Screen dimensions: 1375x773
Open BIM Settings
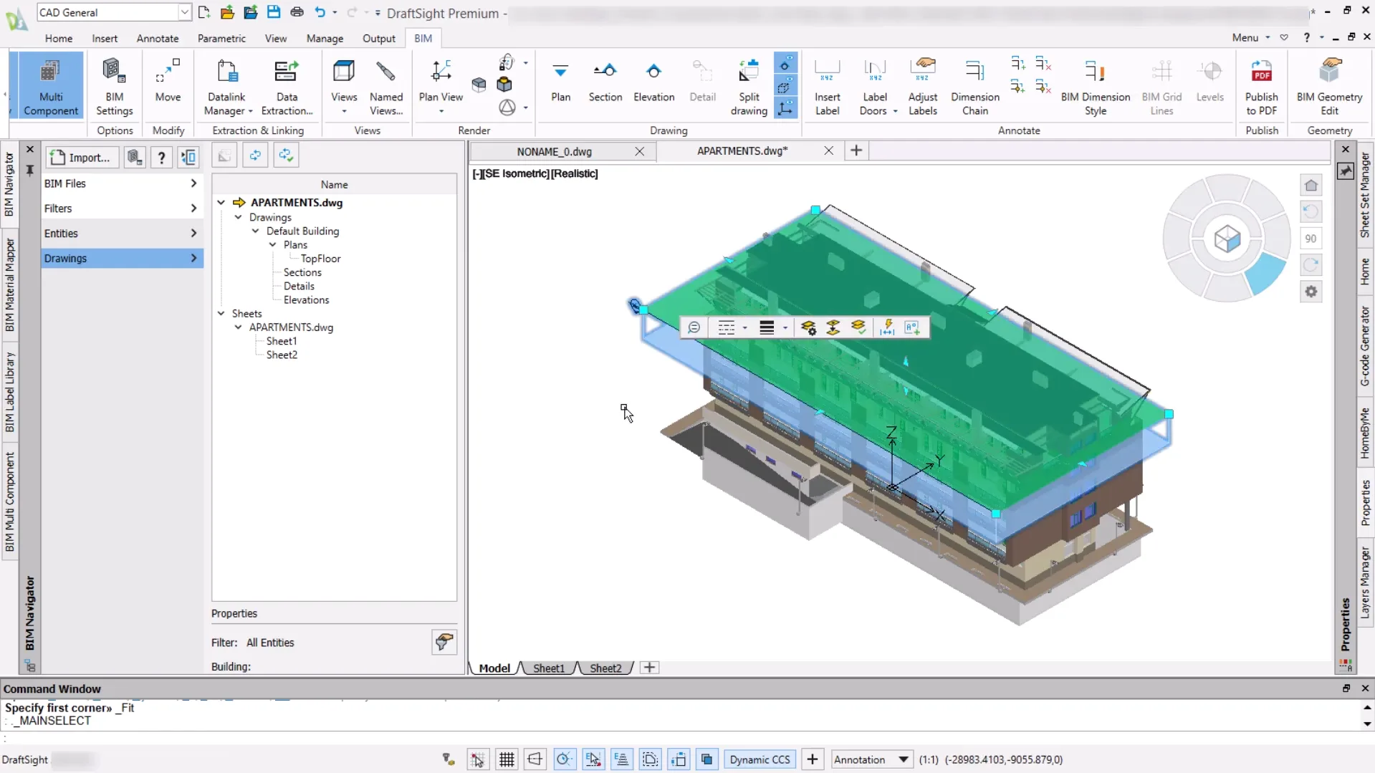pyautogui.click(x=114, y=86)
